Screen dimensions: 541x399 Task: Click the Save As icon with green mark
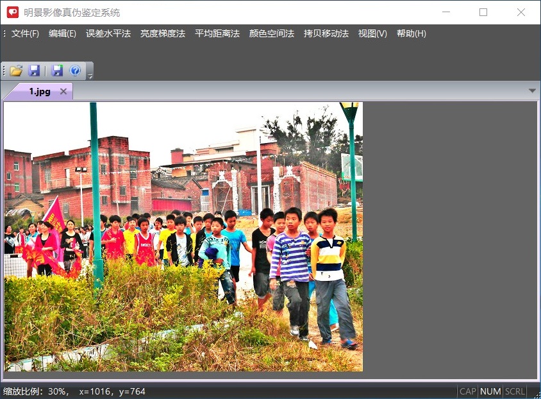[x=56, y=71]
